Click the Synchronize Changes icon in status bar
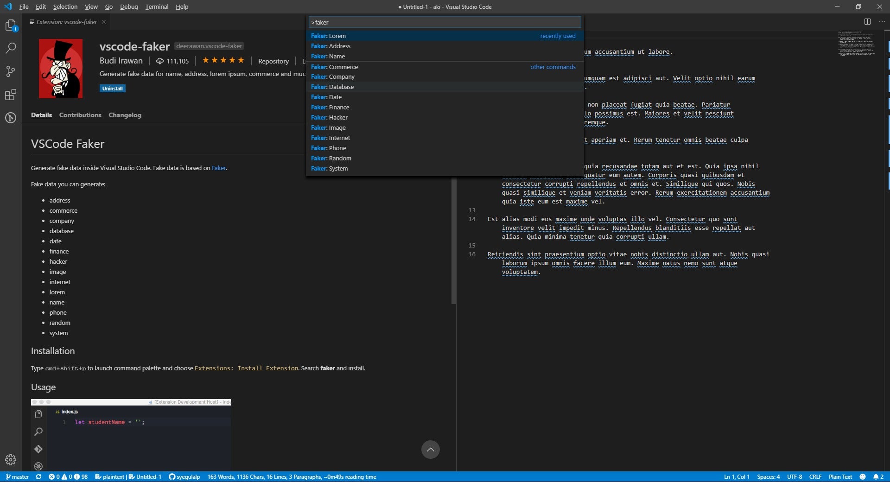Viewport: 890px width, 482px height. (x=38, y=476)
